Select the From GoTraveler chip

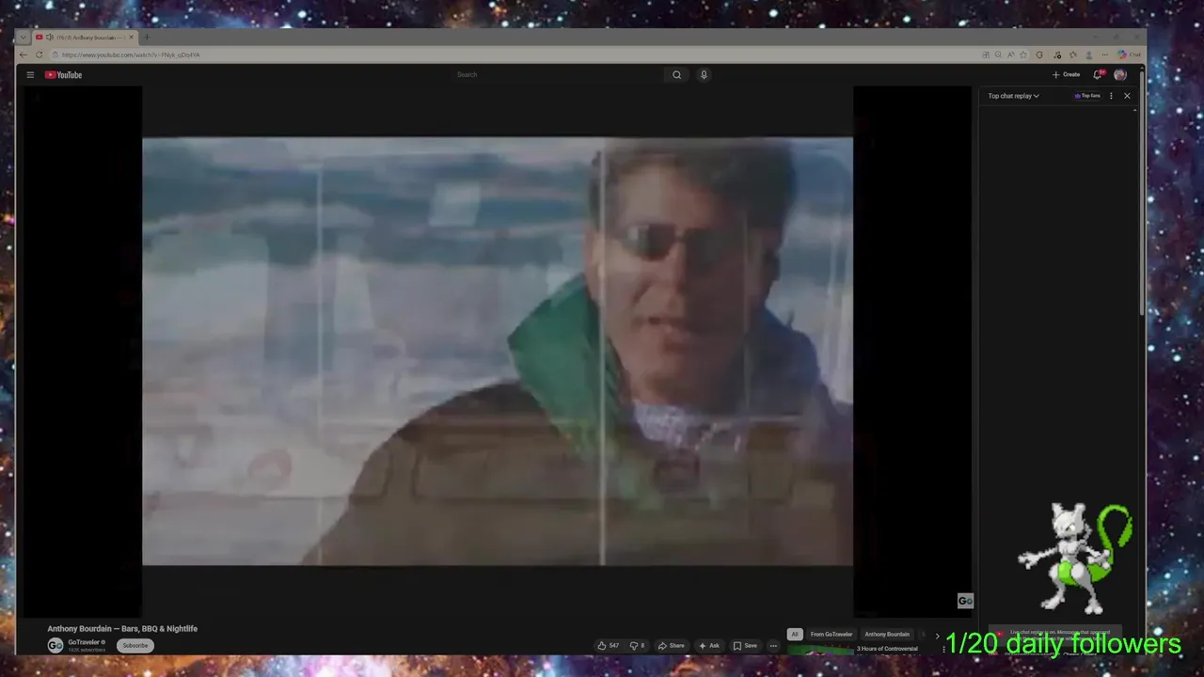coord(832,635)
